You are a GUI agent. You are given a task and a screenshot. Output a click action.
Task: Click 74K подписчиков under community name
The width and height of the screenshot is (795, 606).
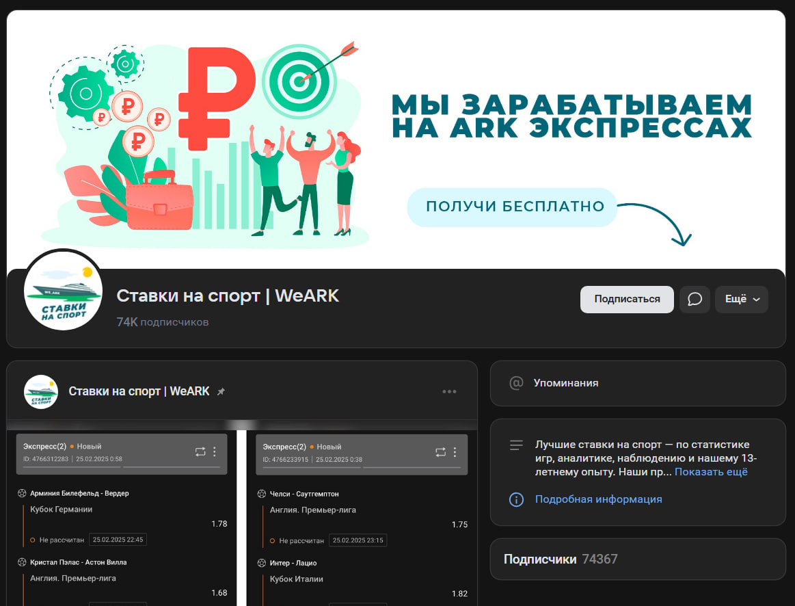pos(163,321)
